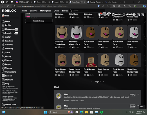Open white Prankster Cheeks Face thumbnail
Image resolution: width=147 pixels, height=115 pixels.
point(76,32)
